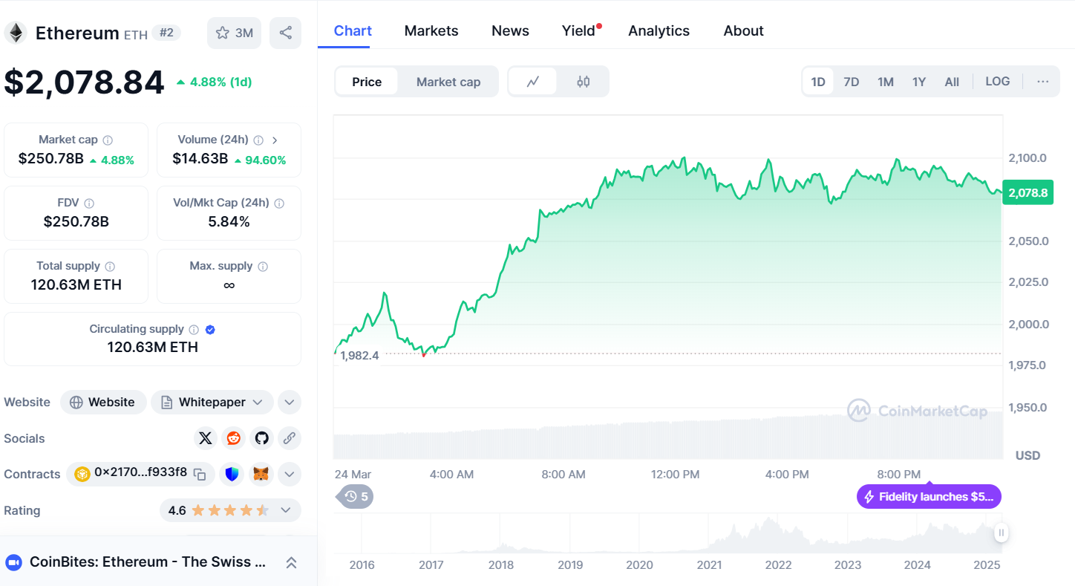Select the Market cap chart toggle
The width and height of the screenshot is (1075, 586).
pyautogui.click(x=448, y=82)
